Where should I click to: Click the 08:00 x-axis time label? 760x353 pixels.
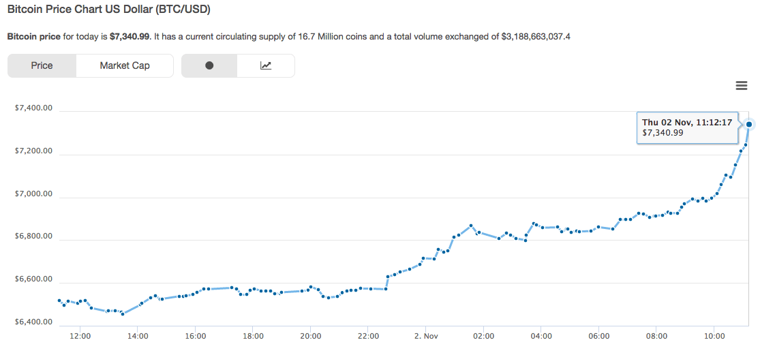(x=656, y=335)
